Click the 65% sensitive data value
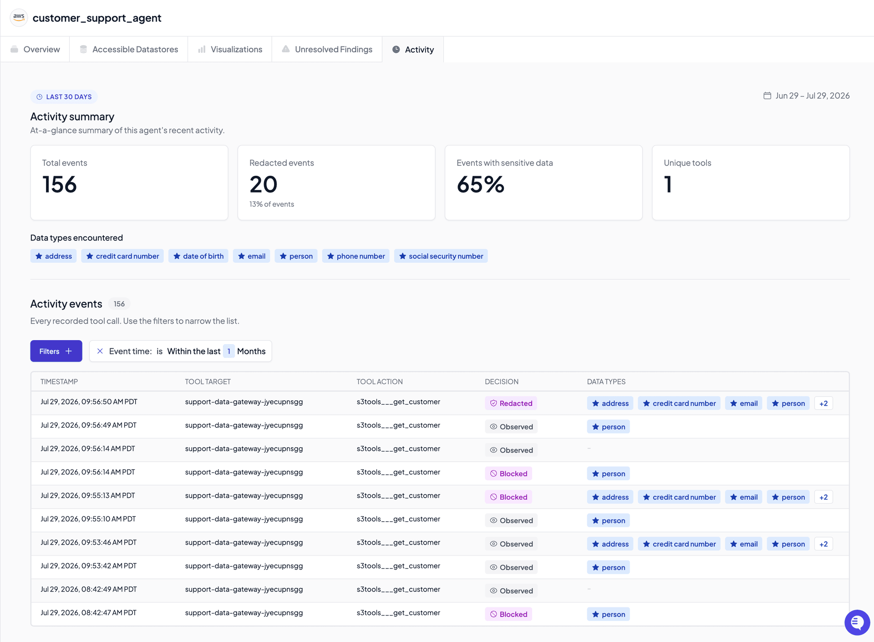The image size is (874, 642). 481,184
